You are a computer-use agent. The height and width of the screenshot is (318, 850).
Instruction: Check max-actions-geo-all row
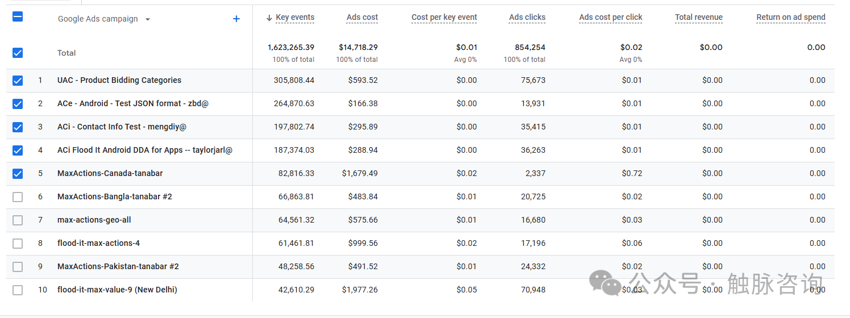point(18,220)
